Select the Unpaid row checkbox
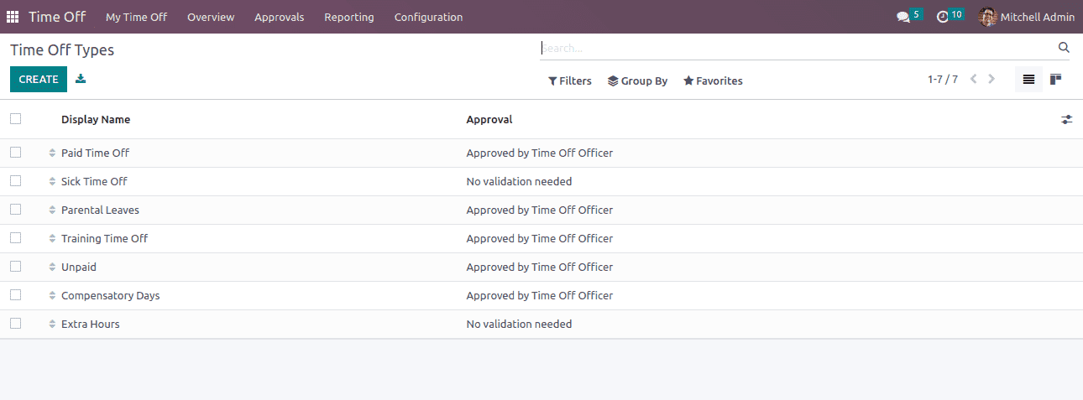 [x=15, y=267]
